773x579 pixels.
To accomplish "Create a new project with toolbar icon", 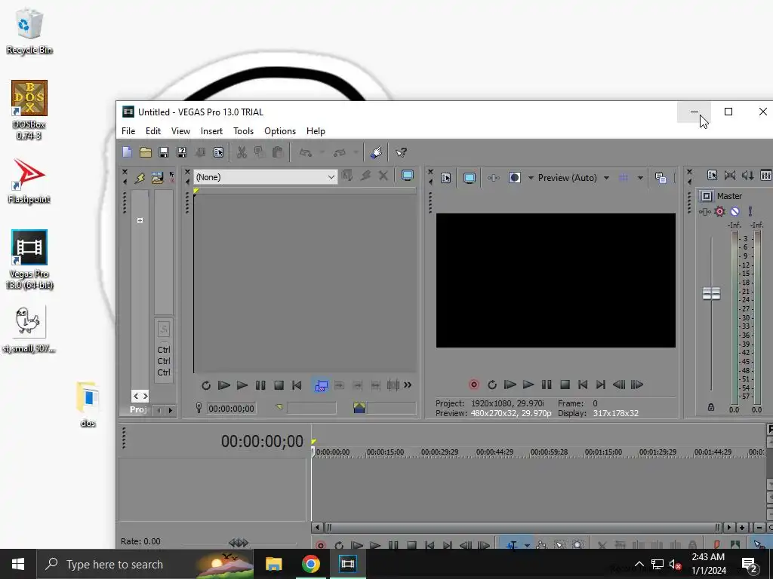I will [127, 152].
